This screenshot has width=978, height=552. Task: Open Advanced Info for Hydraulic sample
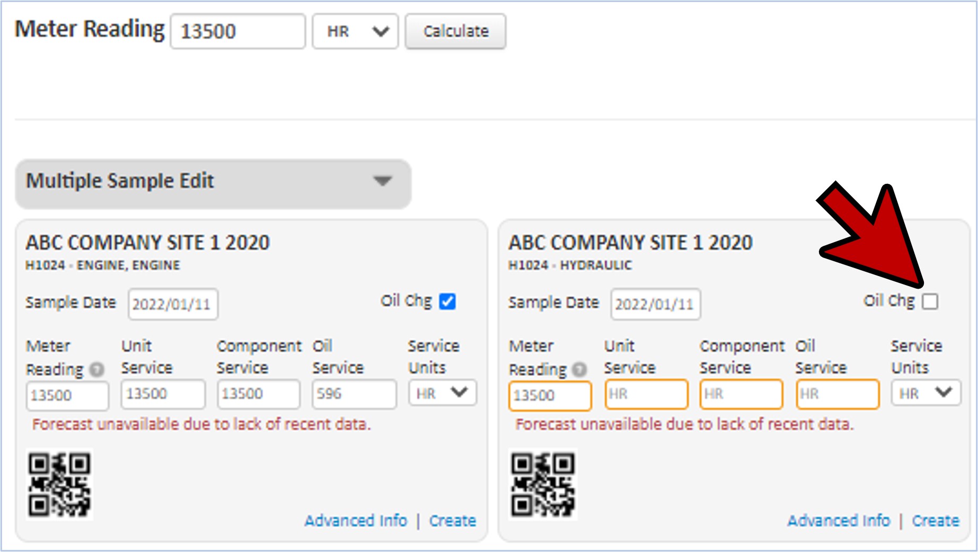tap(839, 521)
